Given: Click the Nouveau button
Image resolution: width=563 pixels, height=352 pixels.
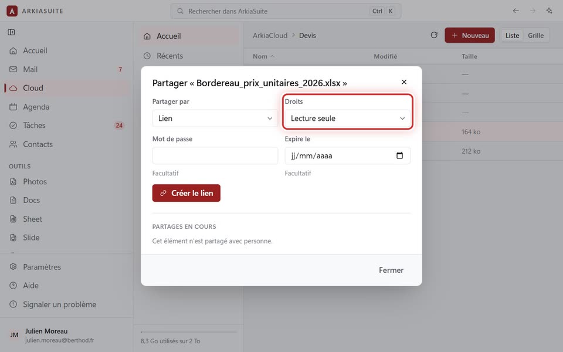Looking at the screenshot, I should coord(470,35).
